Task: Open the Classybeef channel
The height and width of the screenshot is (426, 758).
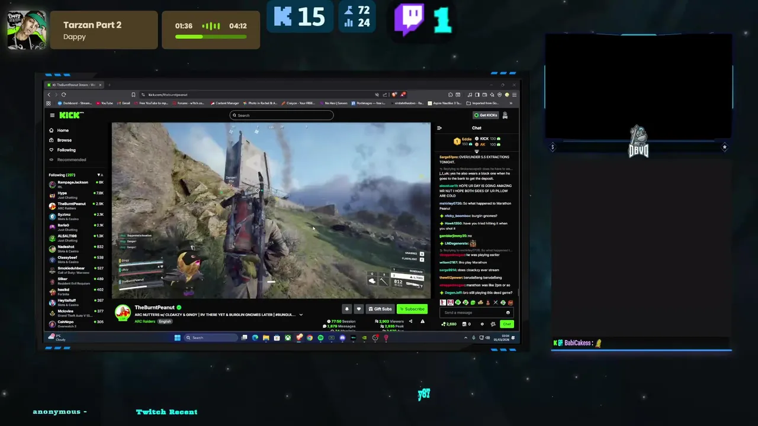Action: click(x=76, y=259)
